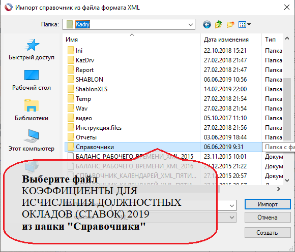This screenshot has width=295, height=252.
Task: Open Этот компьютер in sidebar
Action: click(x=32, y=140)
